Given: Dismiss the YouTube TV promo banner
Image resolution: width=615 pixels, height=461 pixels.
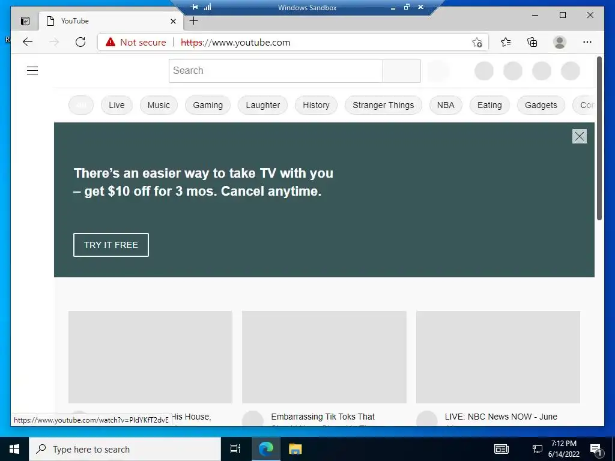Looking at the screenshot, I should (580, 136).
